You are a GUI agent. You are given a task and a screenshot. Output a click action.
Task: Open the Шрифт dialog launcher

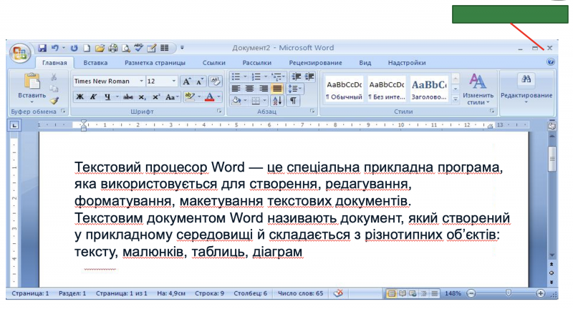219,112
